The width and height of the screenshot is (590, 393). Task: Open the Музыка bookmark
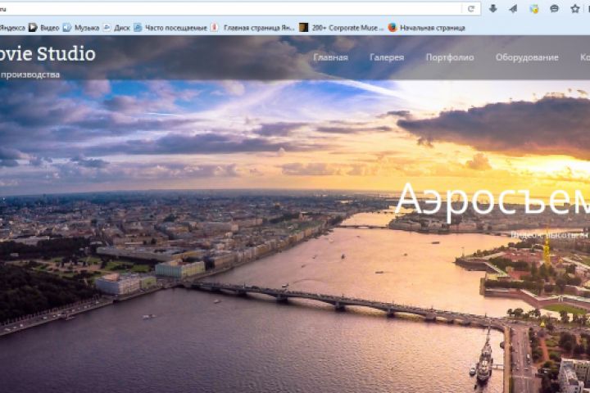coord(81,28)
